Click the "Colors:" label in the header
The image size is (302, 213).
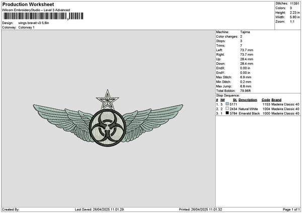pyautogui.click(x=281, y=8)
